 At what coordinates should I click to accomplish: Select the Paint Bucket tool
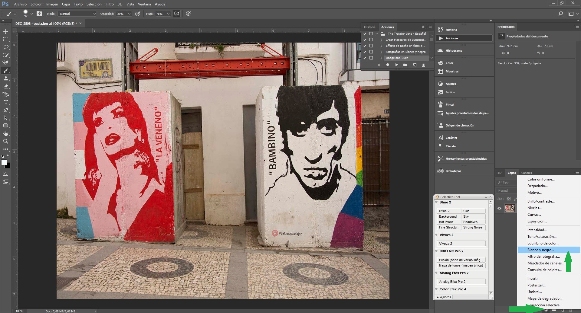point(6,94)
